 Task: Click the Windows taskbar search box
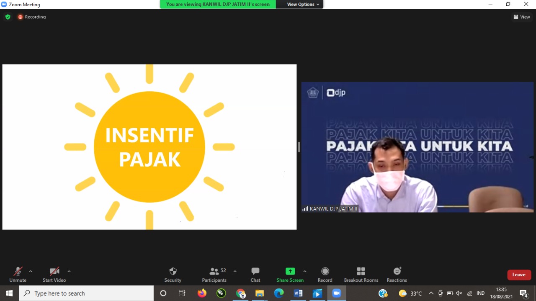click(x=86, y=293)
